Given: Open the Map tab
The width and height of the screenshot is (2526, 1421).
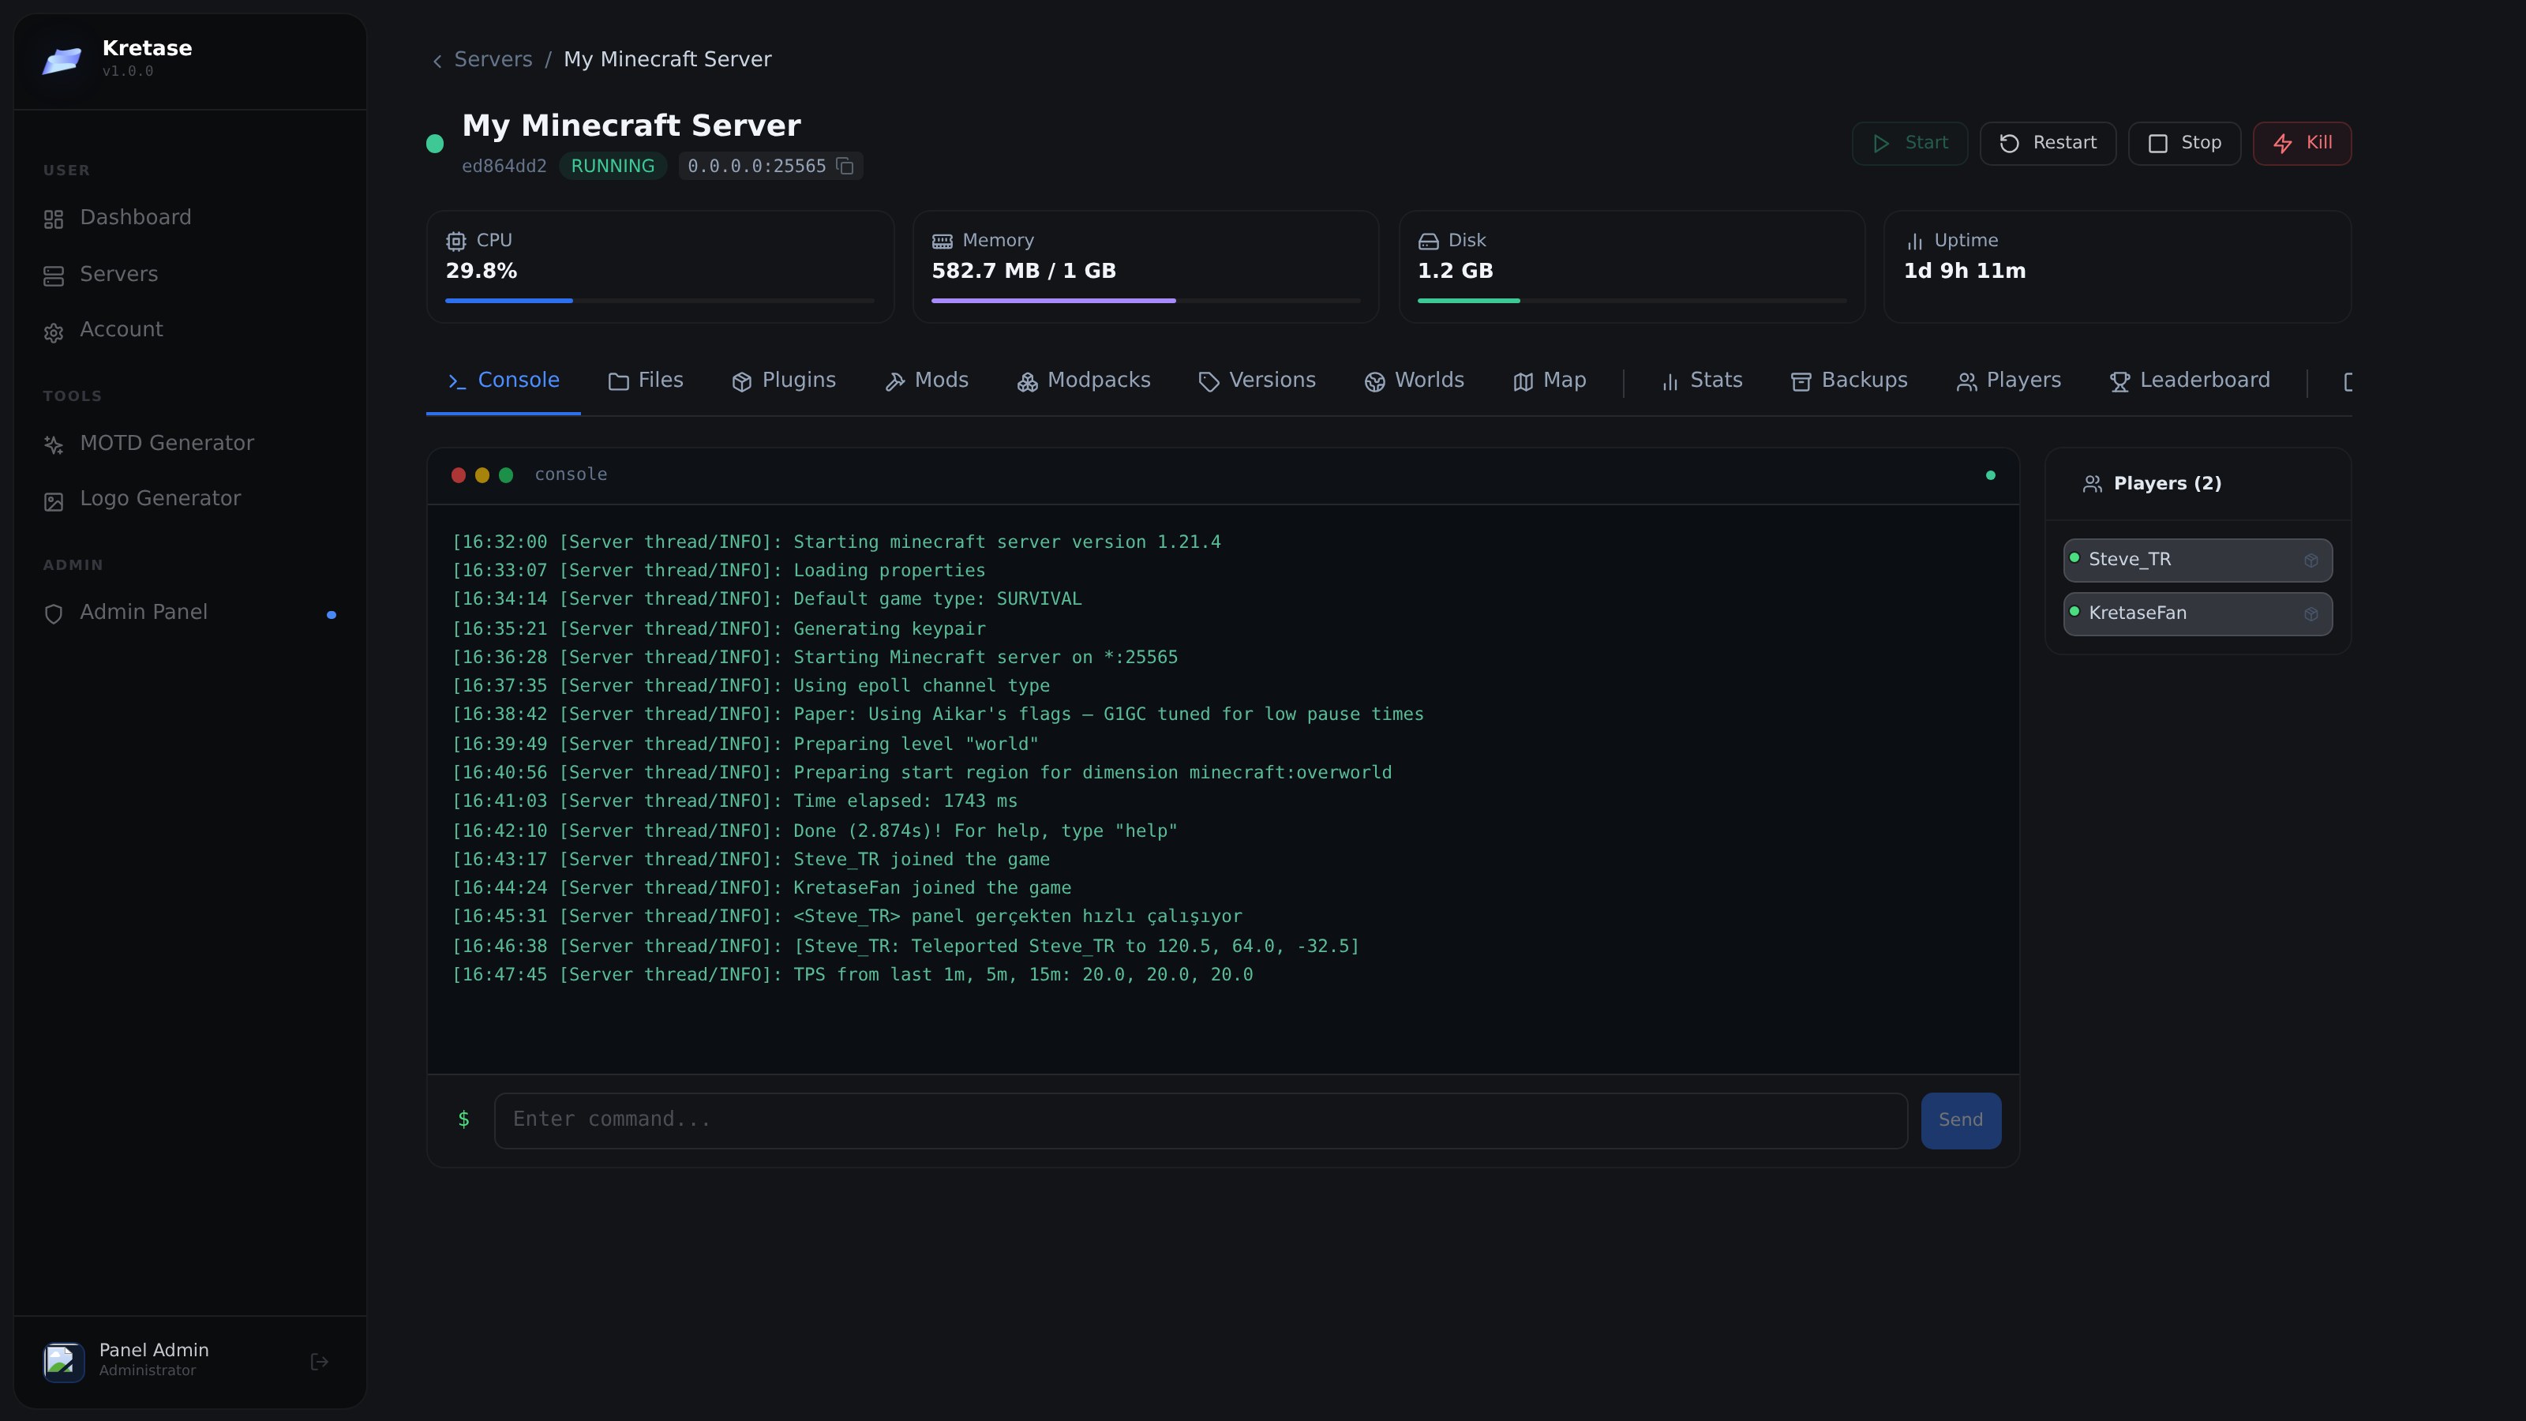Looking at the screenshot, I should pyautogui.click(x=1550, y=381).
